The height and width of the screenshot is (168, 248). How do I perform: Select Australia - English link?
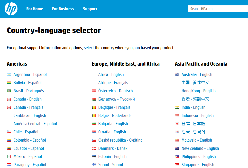(197, 75)
